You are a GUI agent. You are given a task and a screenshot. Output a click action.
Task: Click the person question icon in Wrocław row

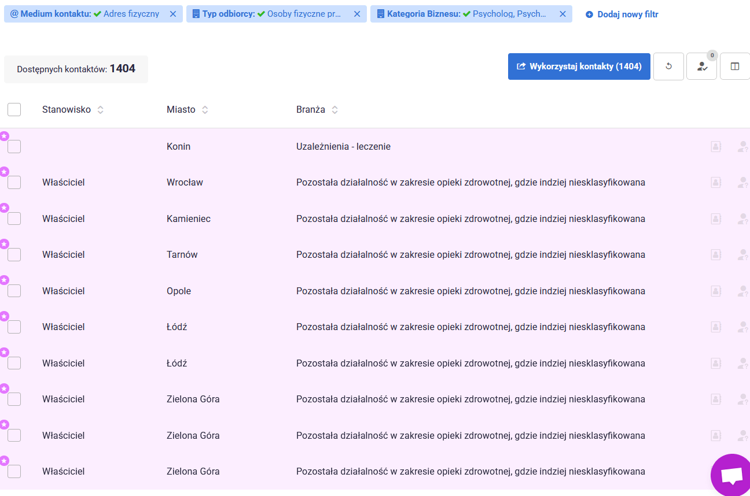[x=743, y=183]
